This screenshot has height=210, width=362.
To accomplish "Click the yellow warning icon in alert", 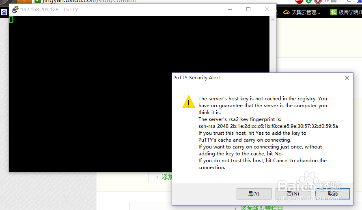I will click(x=189, y=102).
